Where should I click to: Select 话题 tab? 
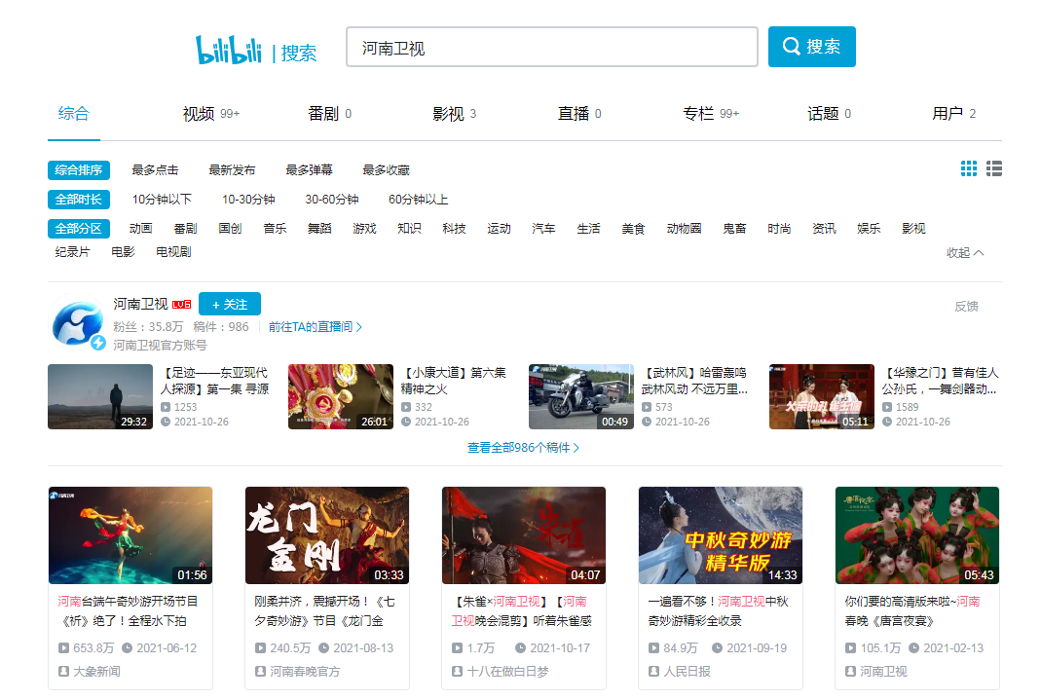(x=829, y=114)
